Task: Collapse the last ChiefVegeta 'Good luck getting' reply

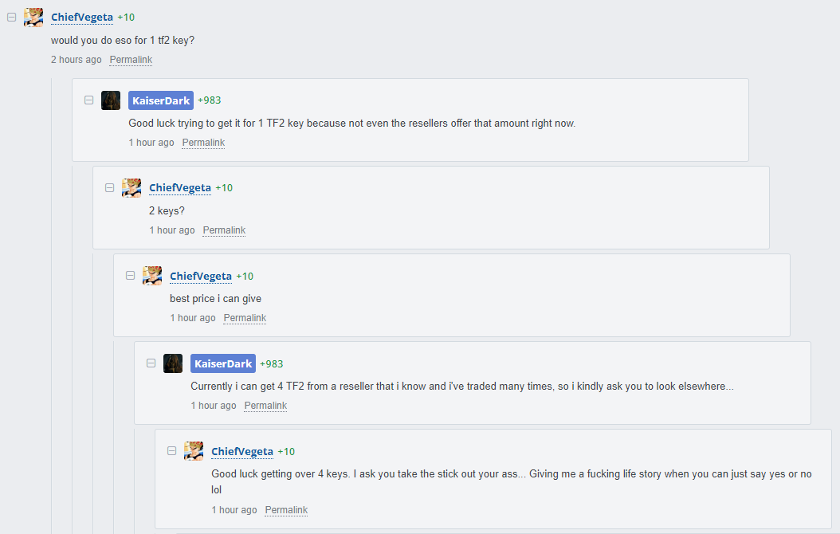Action: point(172,451)
